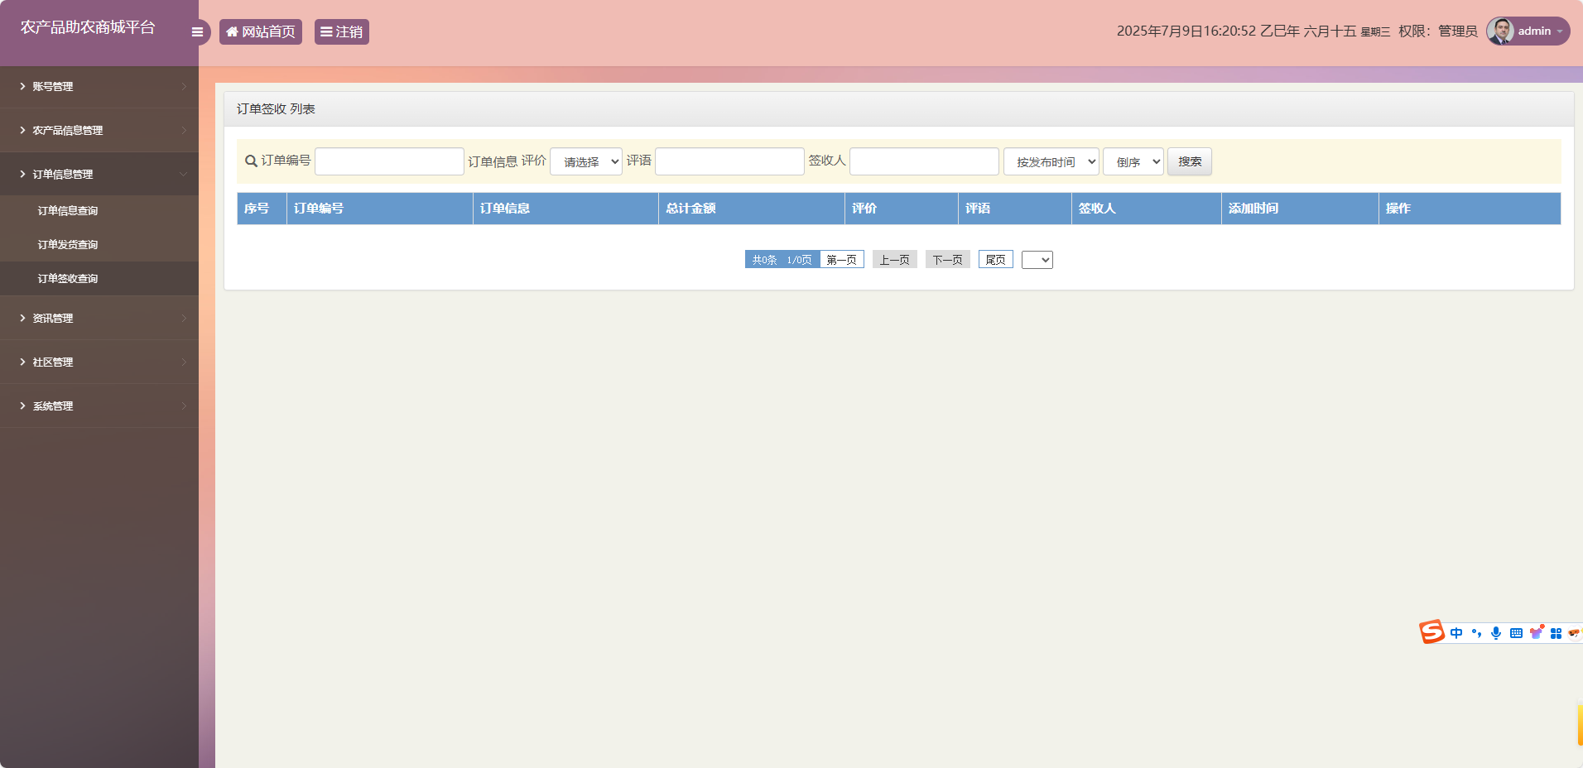Viewport: 1583px width, 768px height.
Task: Click the search magnifier beside 订单编号
Action: (x=250, y=161)
